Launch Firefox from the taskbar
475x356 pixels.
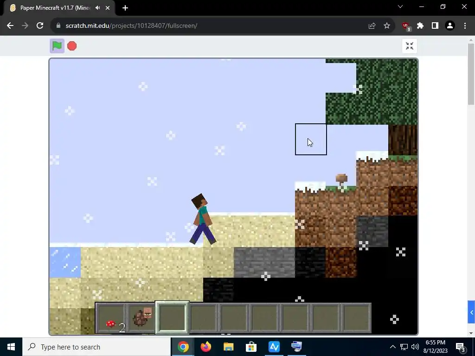point(205,347)
